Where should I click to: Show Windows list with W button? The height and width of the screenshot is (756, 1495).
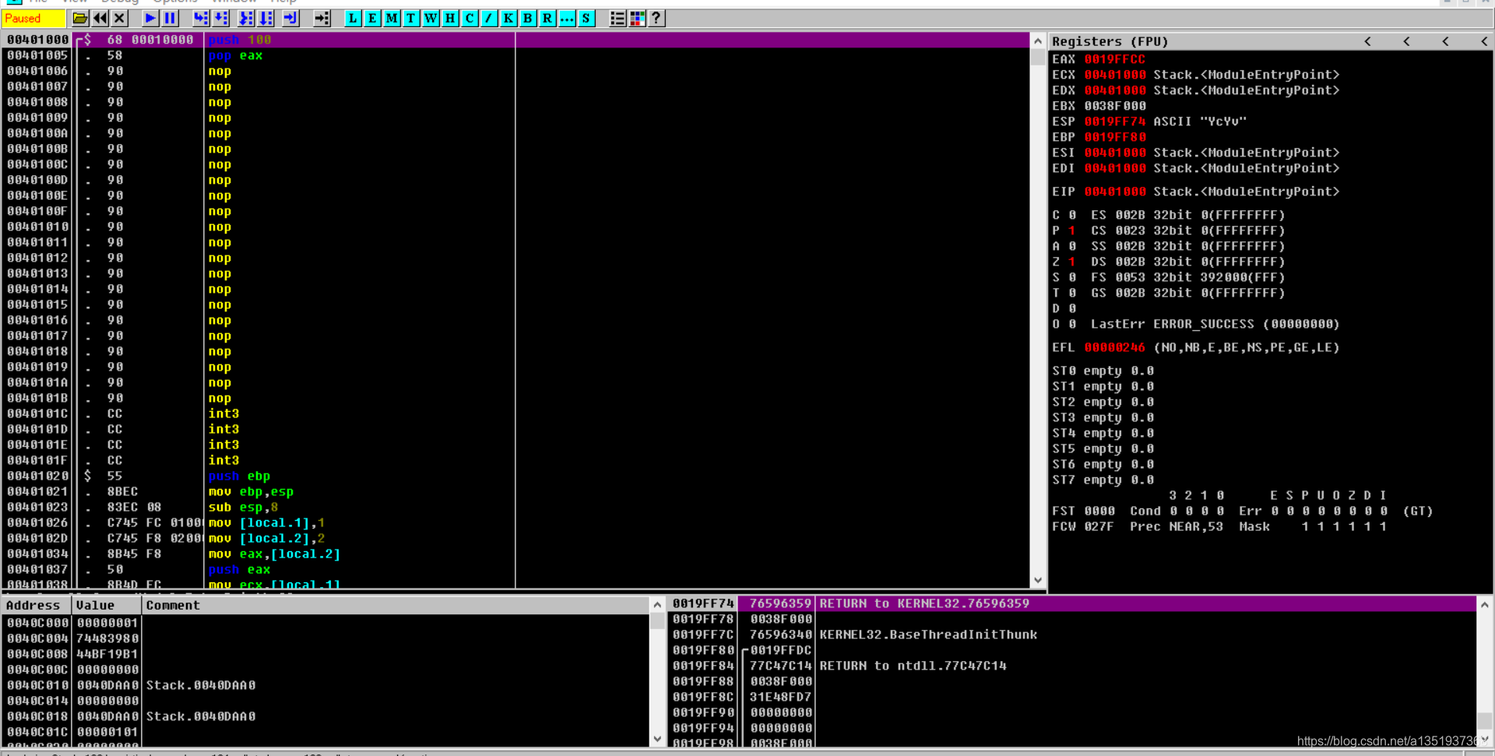point(431,18)
